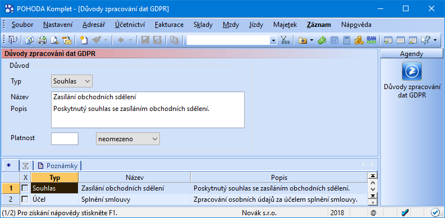Click the Platnost number input field
The width and height of the screenshot is (445, 218).
click(x=65, y=138)
